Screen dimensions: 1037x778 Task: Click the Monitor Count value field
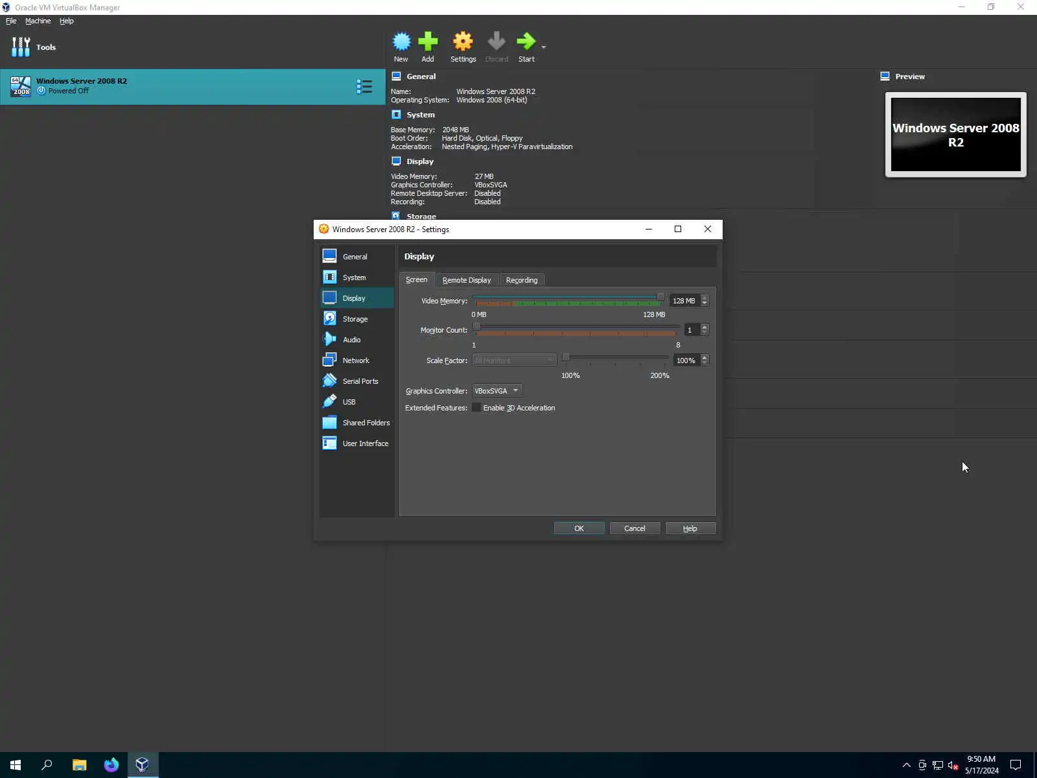692,330
